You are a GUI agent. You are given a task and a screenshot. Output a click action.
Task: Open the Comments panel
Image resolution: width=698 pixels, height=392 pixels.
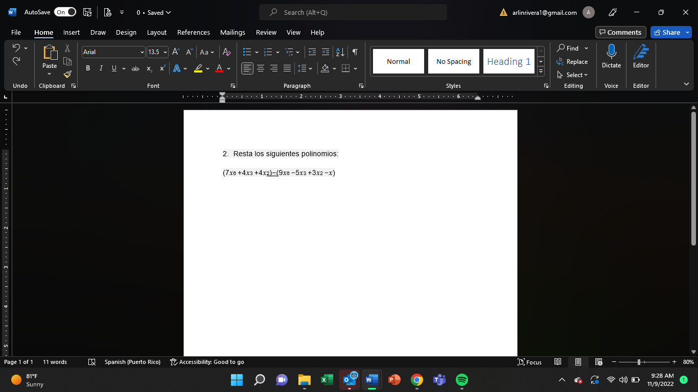click(x=620, y=32)
